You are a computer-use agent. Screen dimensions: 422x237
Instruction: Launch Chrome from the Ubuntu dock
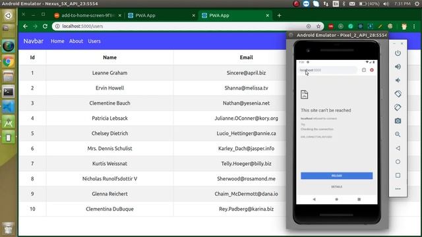point(9,62)
